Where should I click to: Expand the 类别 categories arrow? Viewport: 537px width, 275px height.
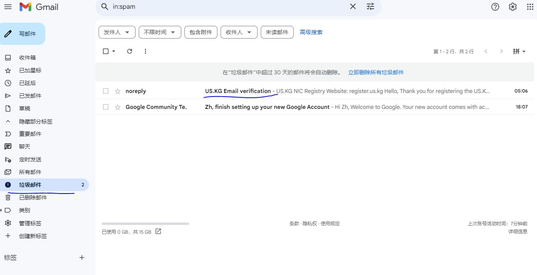coord(2,210)
